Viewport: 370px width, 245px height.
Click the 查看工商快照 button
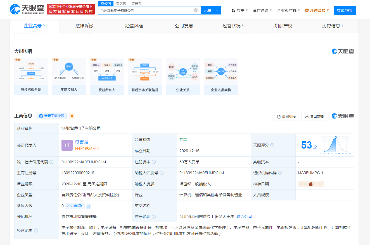pyautogui.click(x=52, y=116)
